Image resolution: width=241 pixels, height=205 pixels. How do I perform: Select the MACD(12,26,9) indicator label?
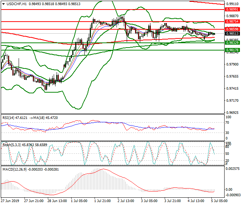coord(15,169)
